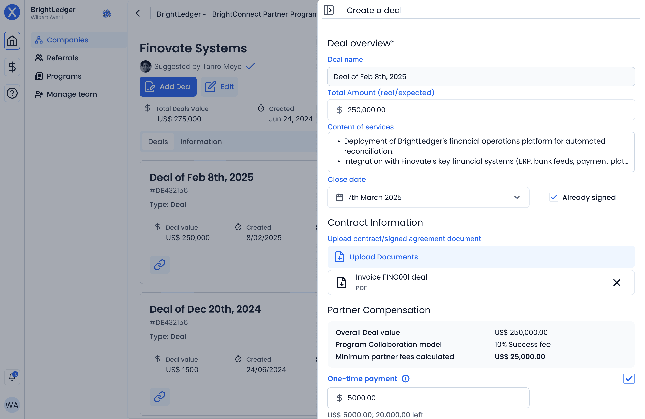Screen dimensions: 645x419
Task: Open notifications bell with badge
Action: 12,377
